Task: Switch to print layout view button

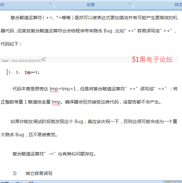Action: 168,182
